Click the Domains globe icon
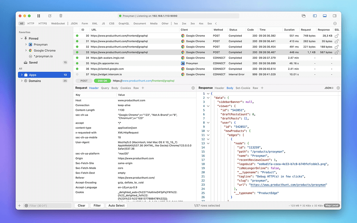The width and height of the screenshot is (357, 223). point(26,81)
